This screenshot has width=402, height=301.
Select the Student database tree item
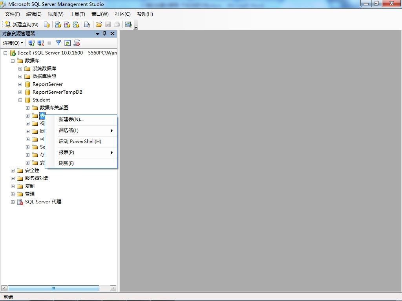pyautogui.click(x=41, y=100)
